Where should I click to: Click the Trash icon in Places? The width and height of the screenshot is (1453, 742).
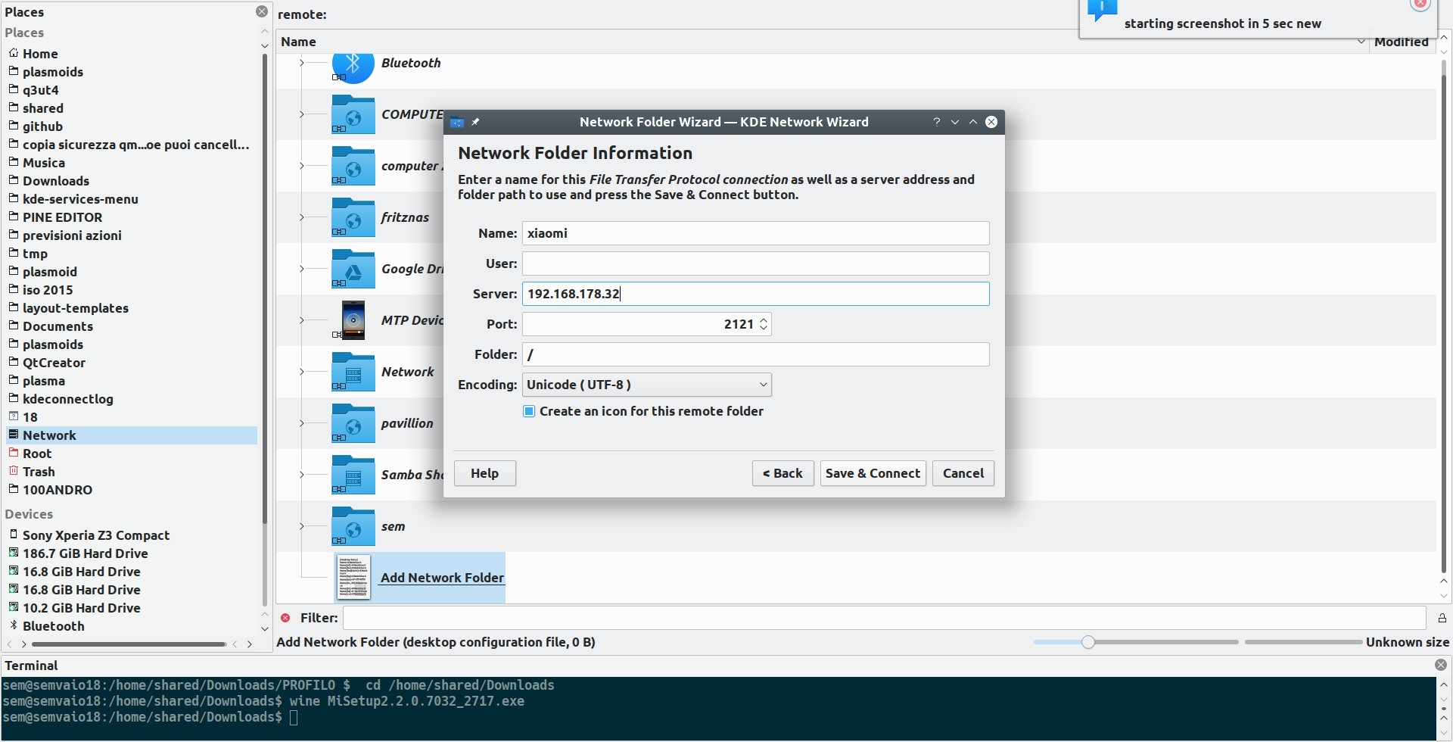(x=14, y=471)
